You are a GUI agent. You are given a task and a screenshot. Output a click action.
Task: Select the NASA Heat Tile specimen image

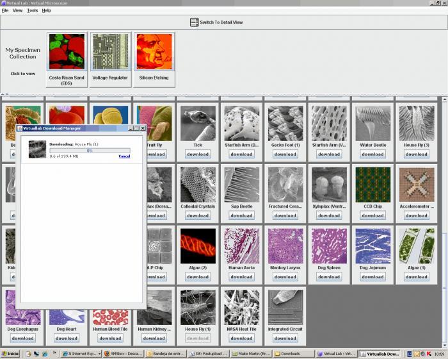242,308
